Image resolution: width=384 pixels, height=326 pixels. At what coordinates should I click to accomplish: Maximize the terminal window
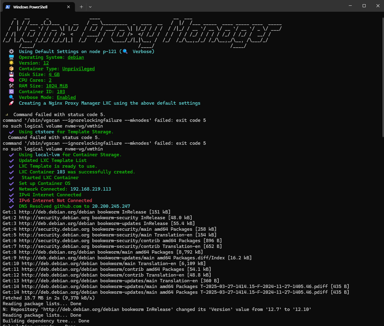[364, 6]
